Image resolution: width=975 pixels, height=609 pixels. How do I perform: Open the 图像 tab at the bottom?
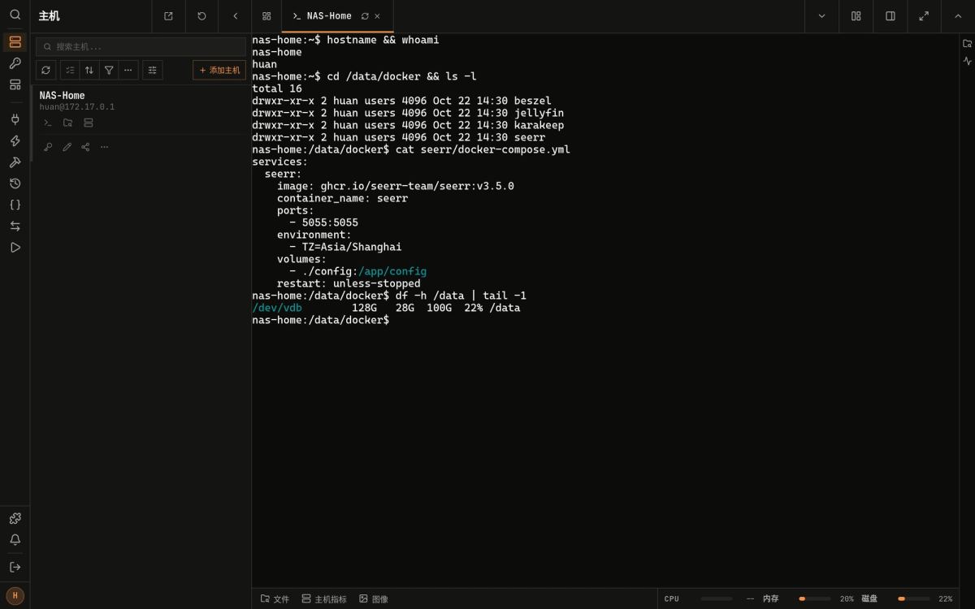click(374, 599)
